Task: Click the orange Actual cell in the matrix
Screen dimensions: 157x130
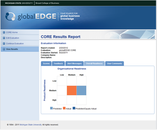Action: [x=72, y=90]
